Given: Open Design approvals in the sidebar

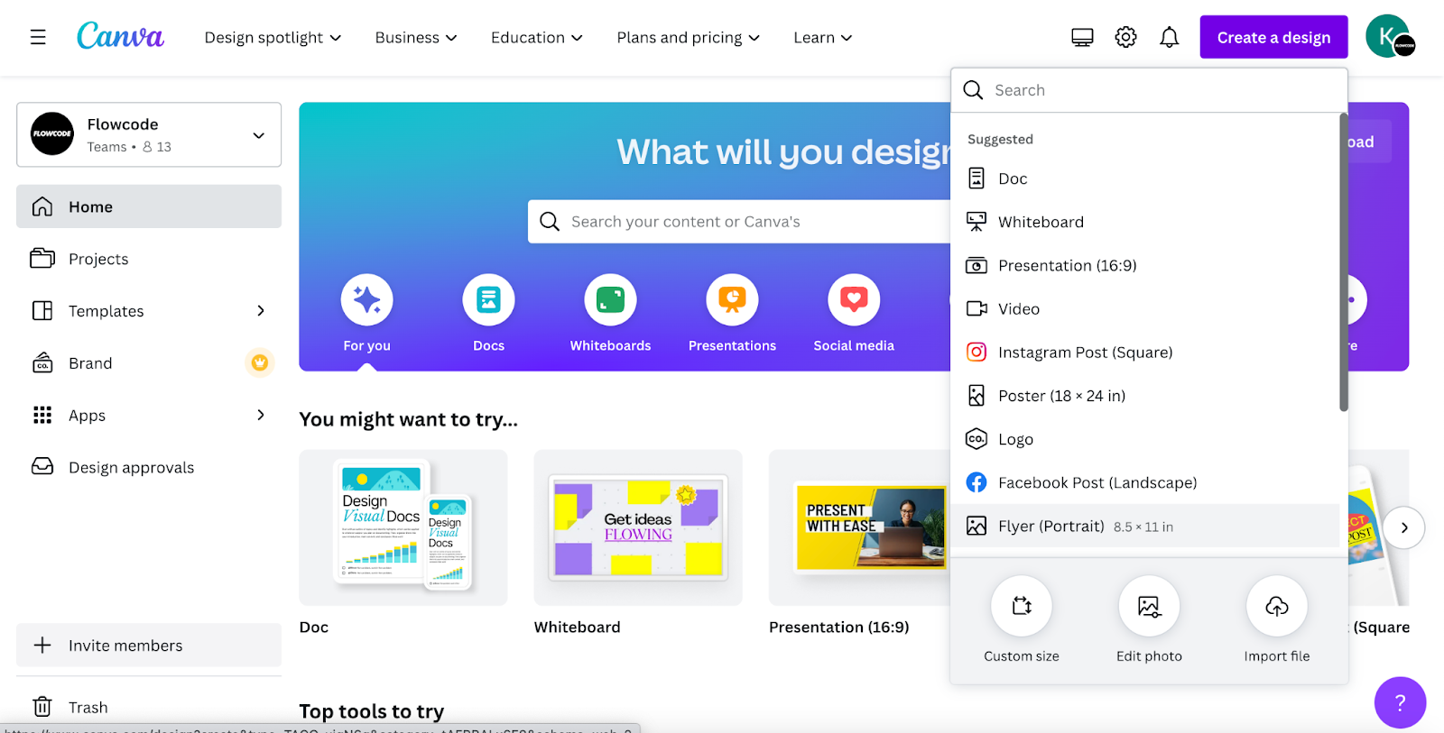Looking at the screenshot, I should tap(149, 467).
